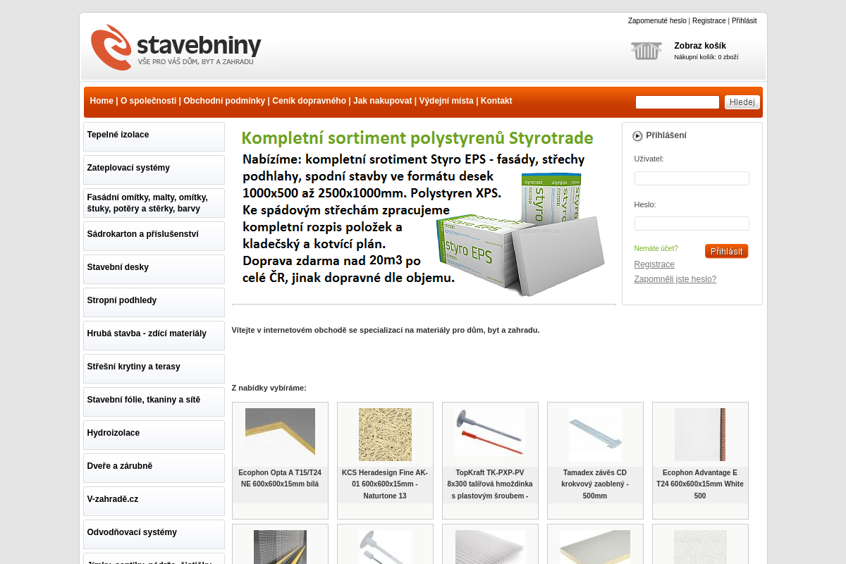846x564 pixels.
Task: Focus the Uživatel input field
Action: coord(692,178)
